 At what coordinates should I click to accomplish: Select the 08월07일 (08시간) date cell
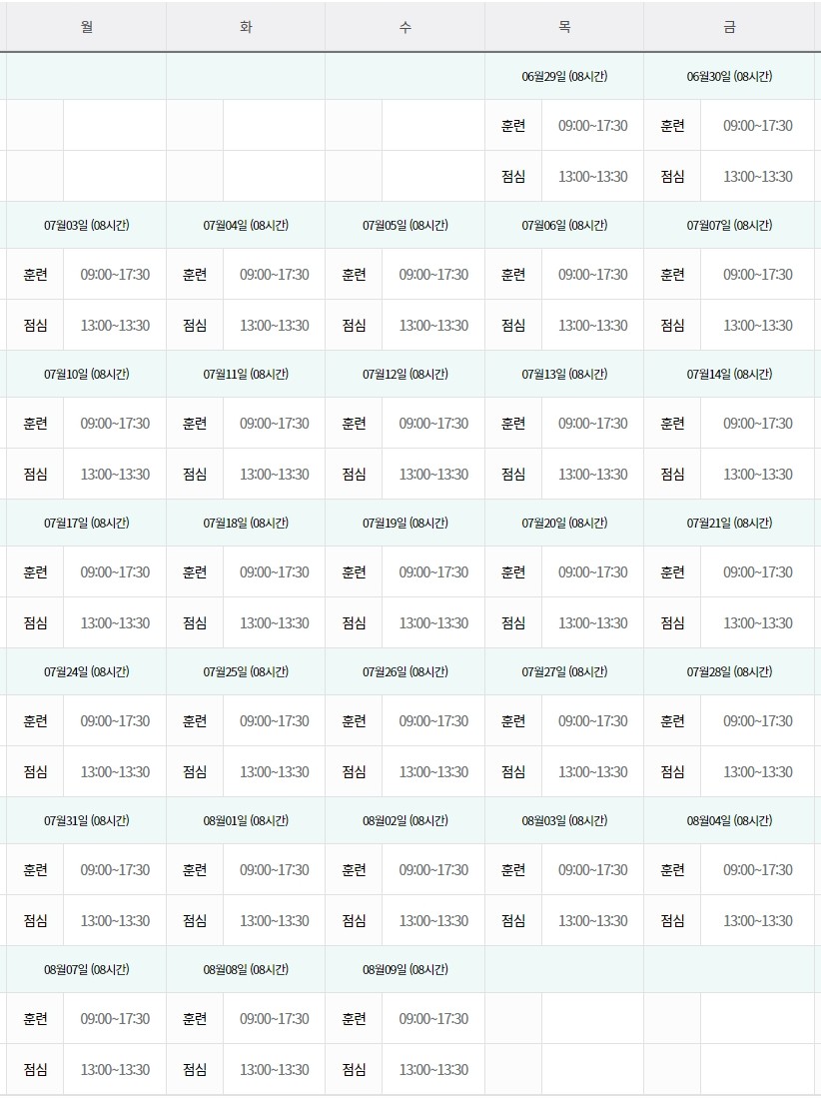click(x=86, y=969)
